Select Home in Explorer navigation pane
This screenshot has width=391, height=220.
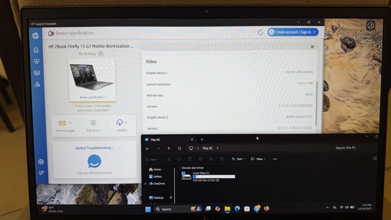155,169
